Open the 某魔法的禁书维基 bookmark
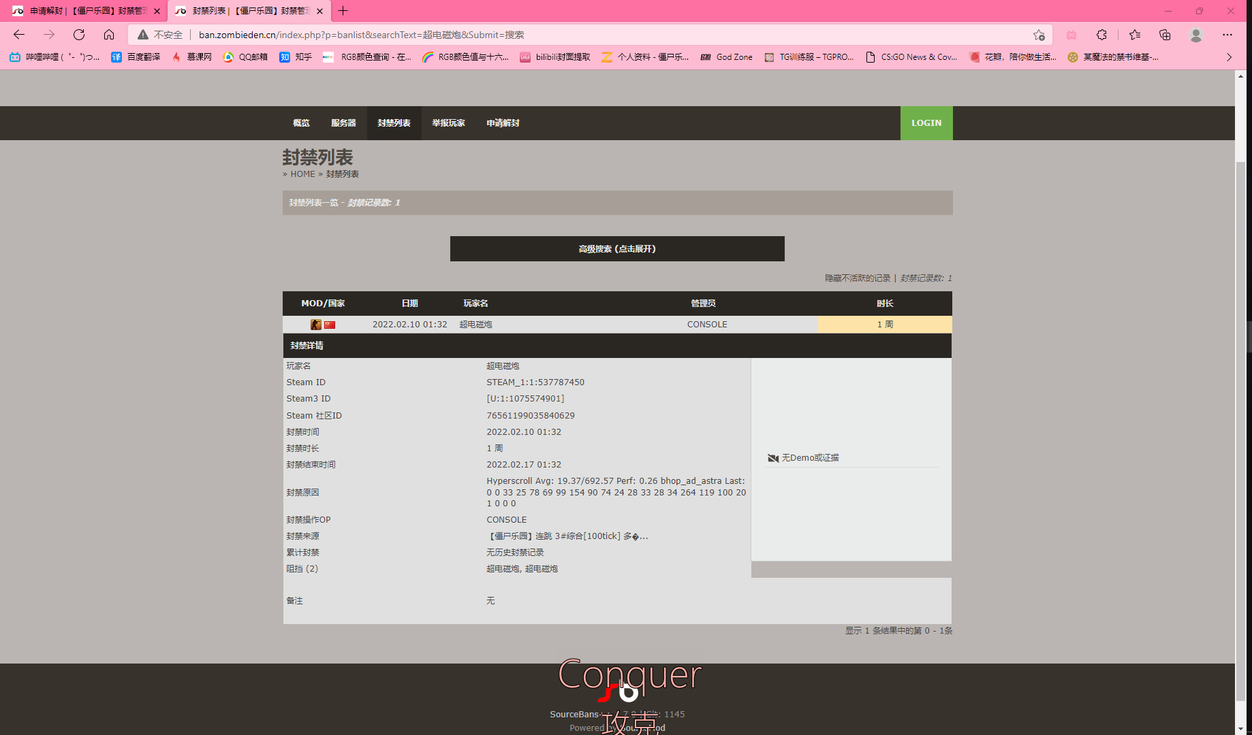Screen dimensions: 1252x735 coord(1113,57)
